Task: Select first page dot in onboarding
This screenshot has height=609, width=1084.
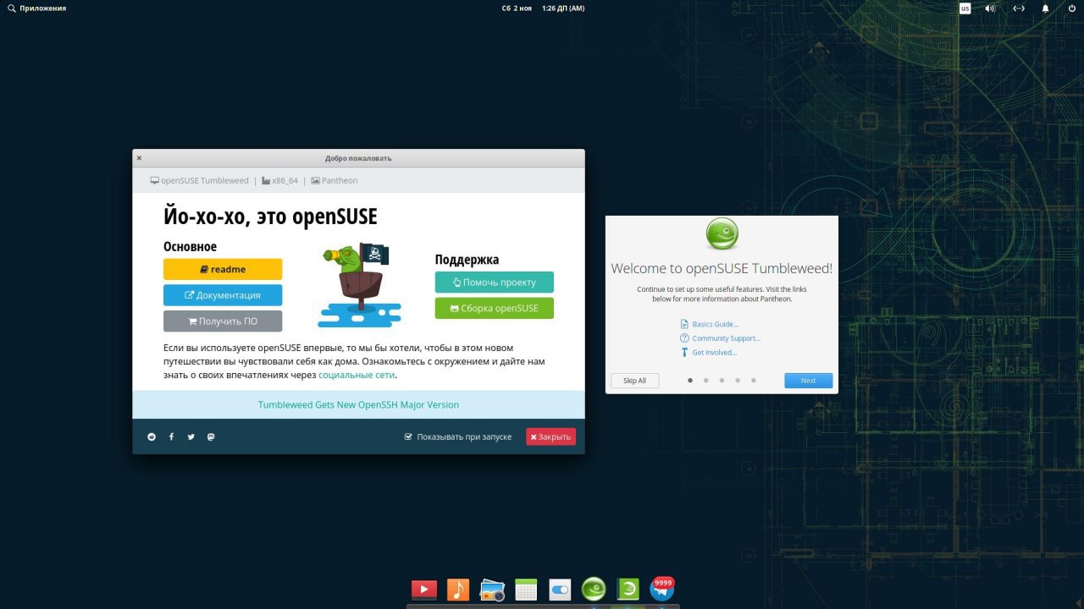Action: 690,381
